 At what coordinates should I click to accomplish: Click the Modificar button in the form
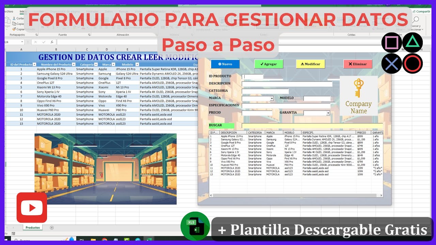[310, 64]
